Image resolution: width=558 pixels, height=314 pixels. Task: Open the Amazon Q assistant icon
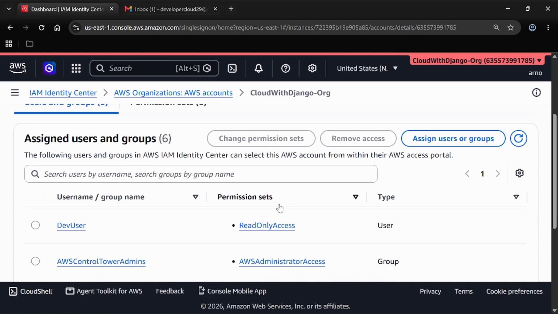[x=49, y=68]
